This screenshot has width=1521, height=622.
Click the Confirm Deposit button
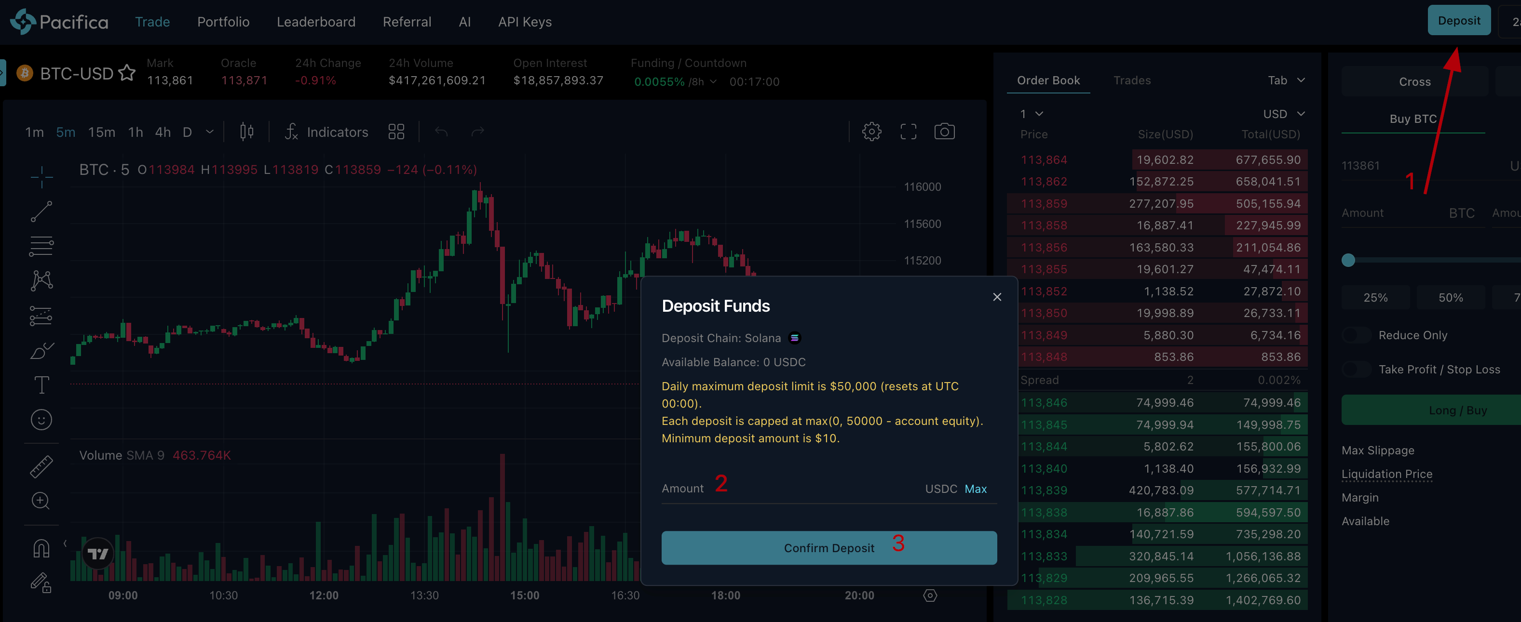pyautogui.click(x=828, y=548)
